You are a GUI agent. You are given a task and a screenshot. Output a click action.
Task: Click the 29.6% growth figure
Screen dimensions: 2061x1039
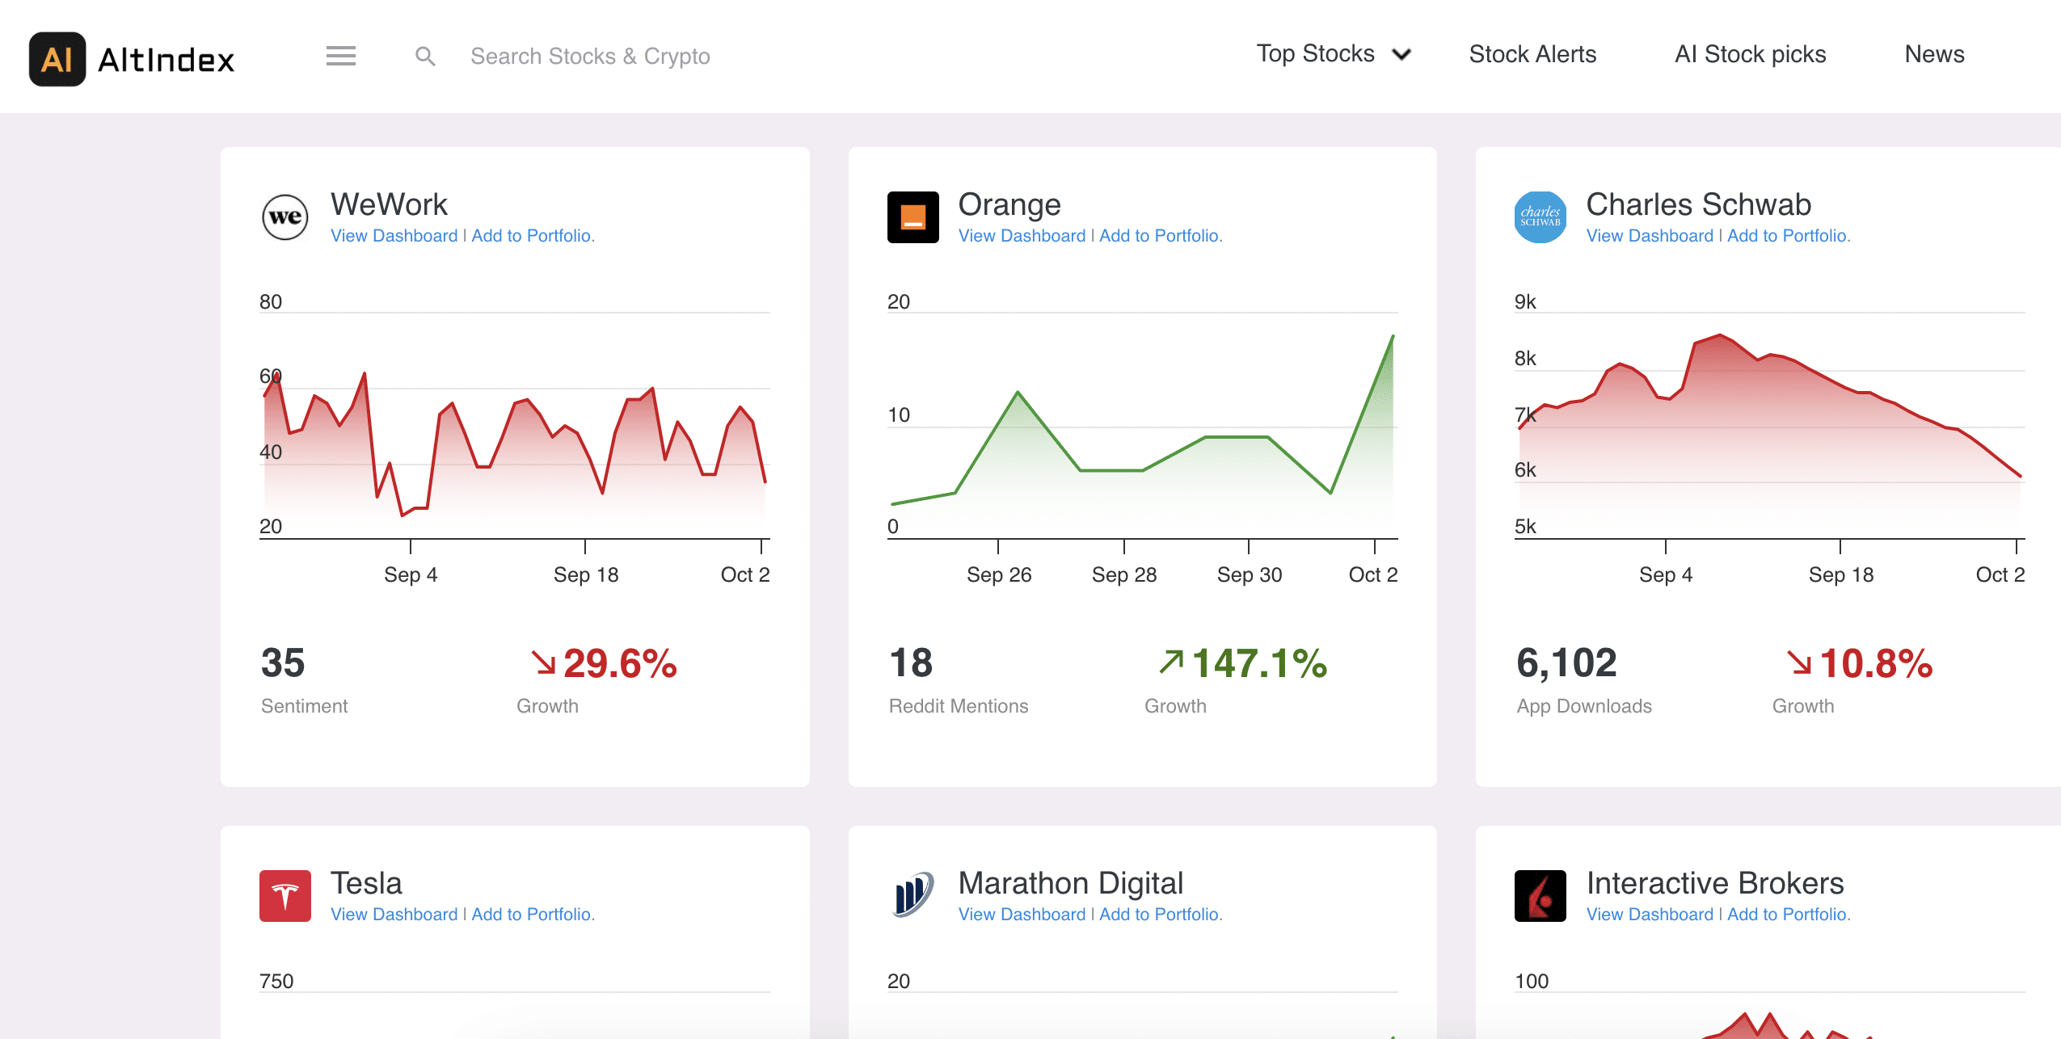click(x=620, y=663)
